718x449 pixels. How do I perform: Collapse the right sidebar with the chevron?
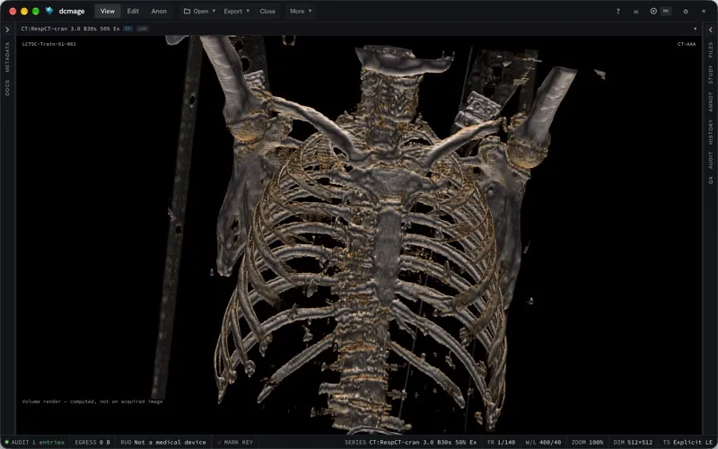711,30
